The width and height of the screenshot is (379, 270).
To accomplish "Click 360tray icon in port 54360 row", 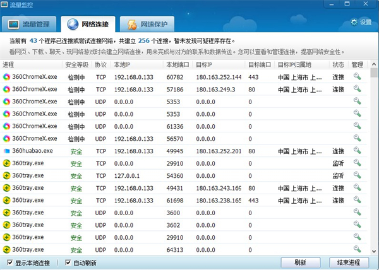I will point(6,175).
